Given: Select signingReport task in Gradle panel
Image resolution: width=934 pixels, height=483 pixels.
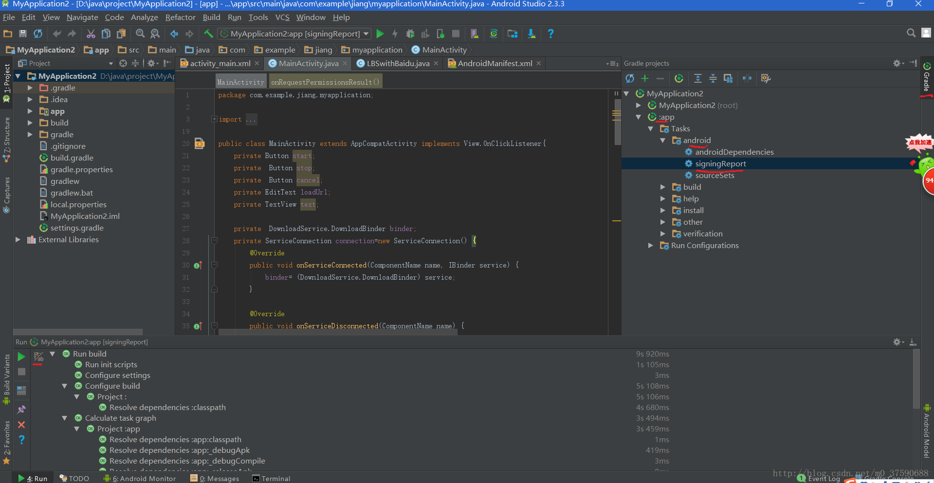Looking at the screenshot, I should pyautogui.click(x=720, y=163).
